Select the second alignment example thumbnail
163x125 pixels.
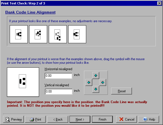click(x=38, y=34)
